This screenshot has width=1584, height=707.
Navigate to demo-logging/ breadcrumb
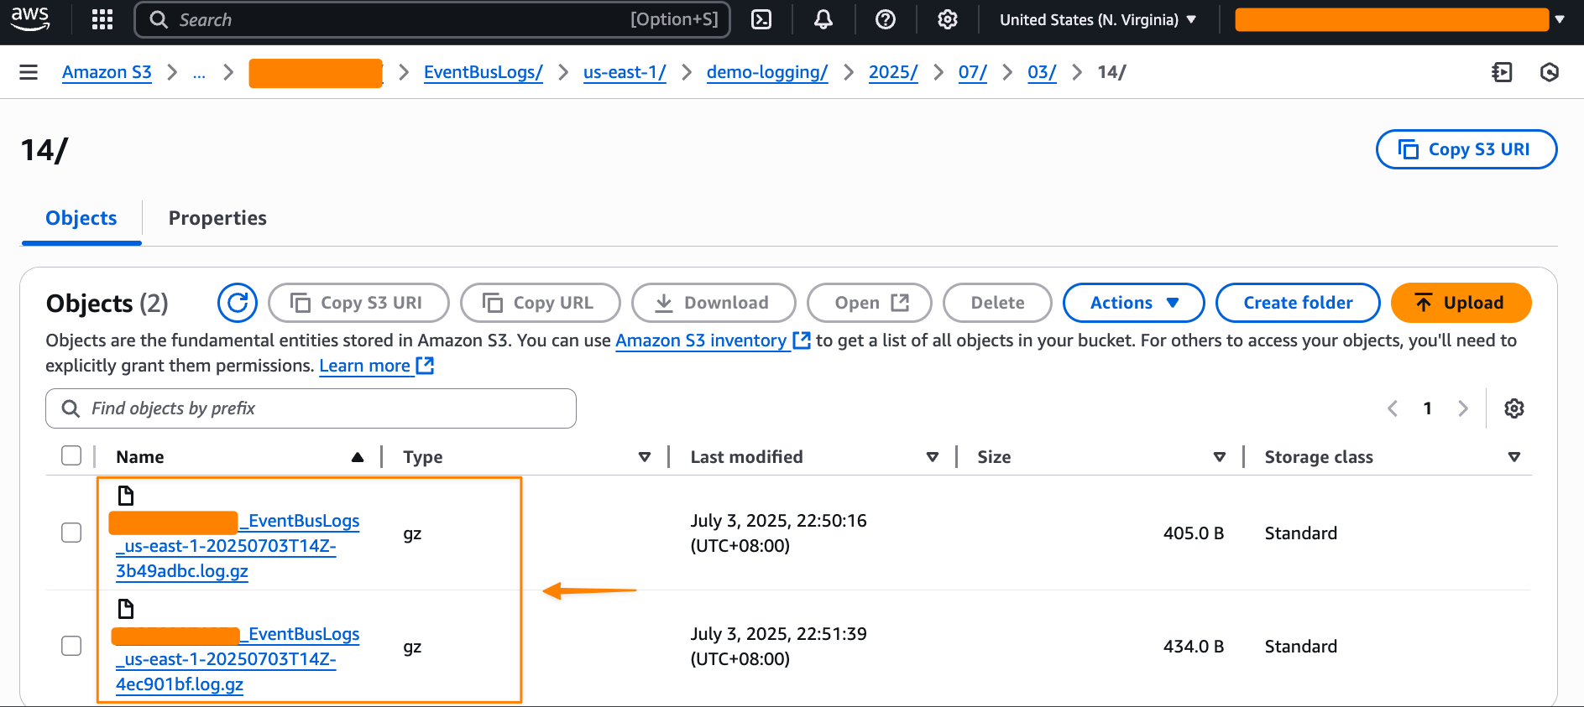tap(767, 72)
